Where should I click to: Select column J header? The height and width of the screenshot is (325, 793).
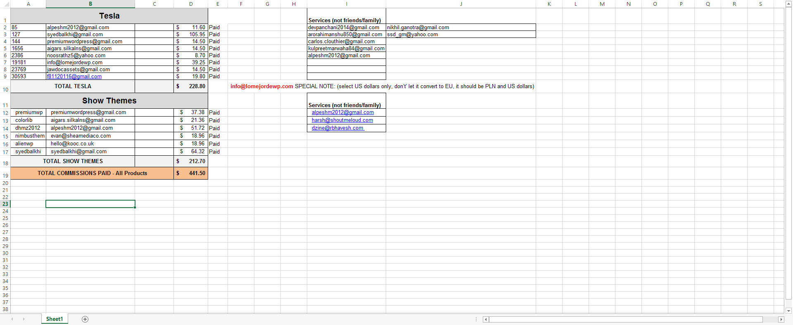(461, 4)
